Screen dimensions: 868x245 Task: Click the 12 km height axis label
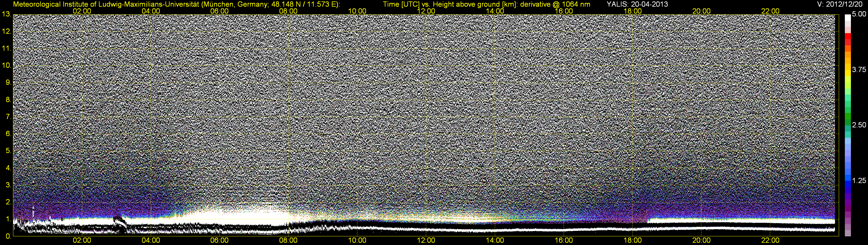6,31
